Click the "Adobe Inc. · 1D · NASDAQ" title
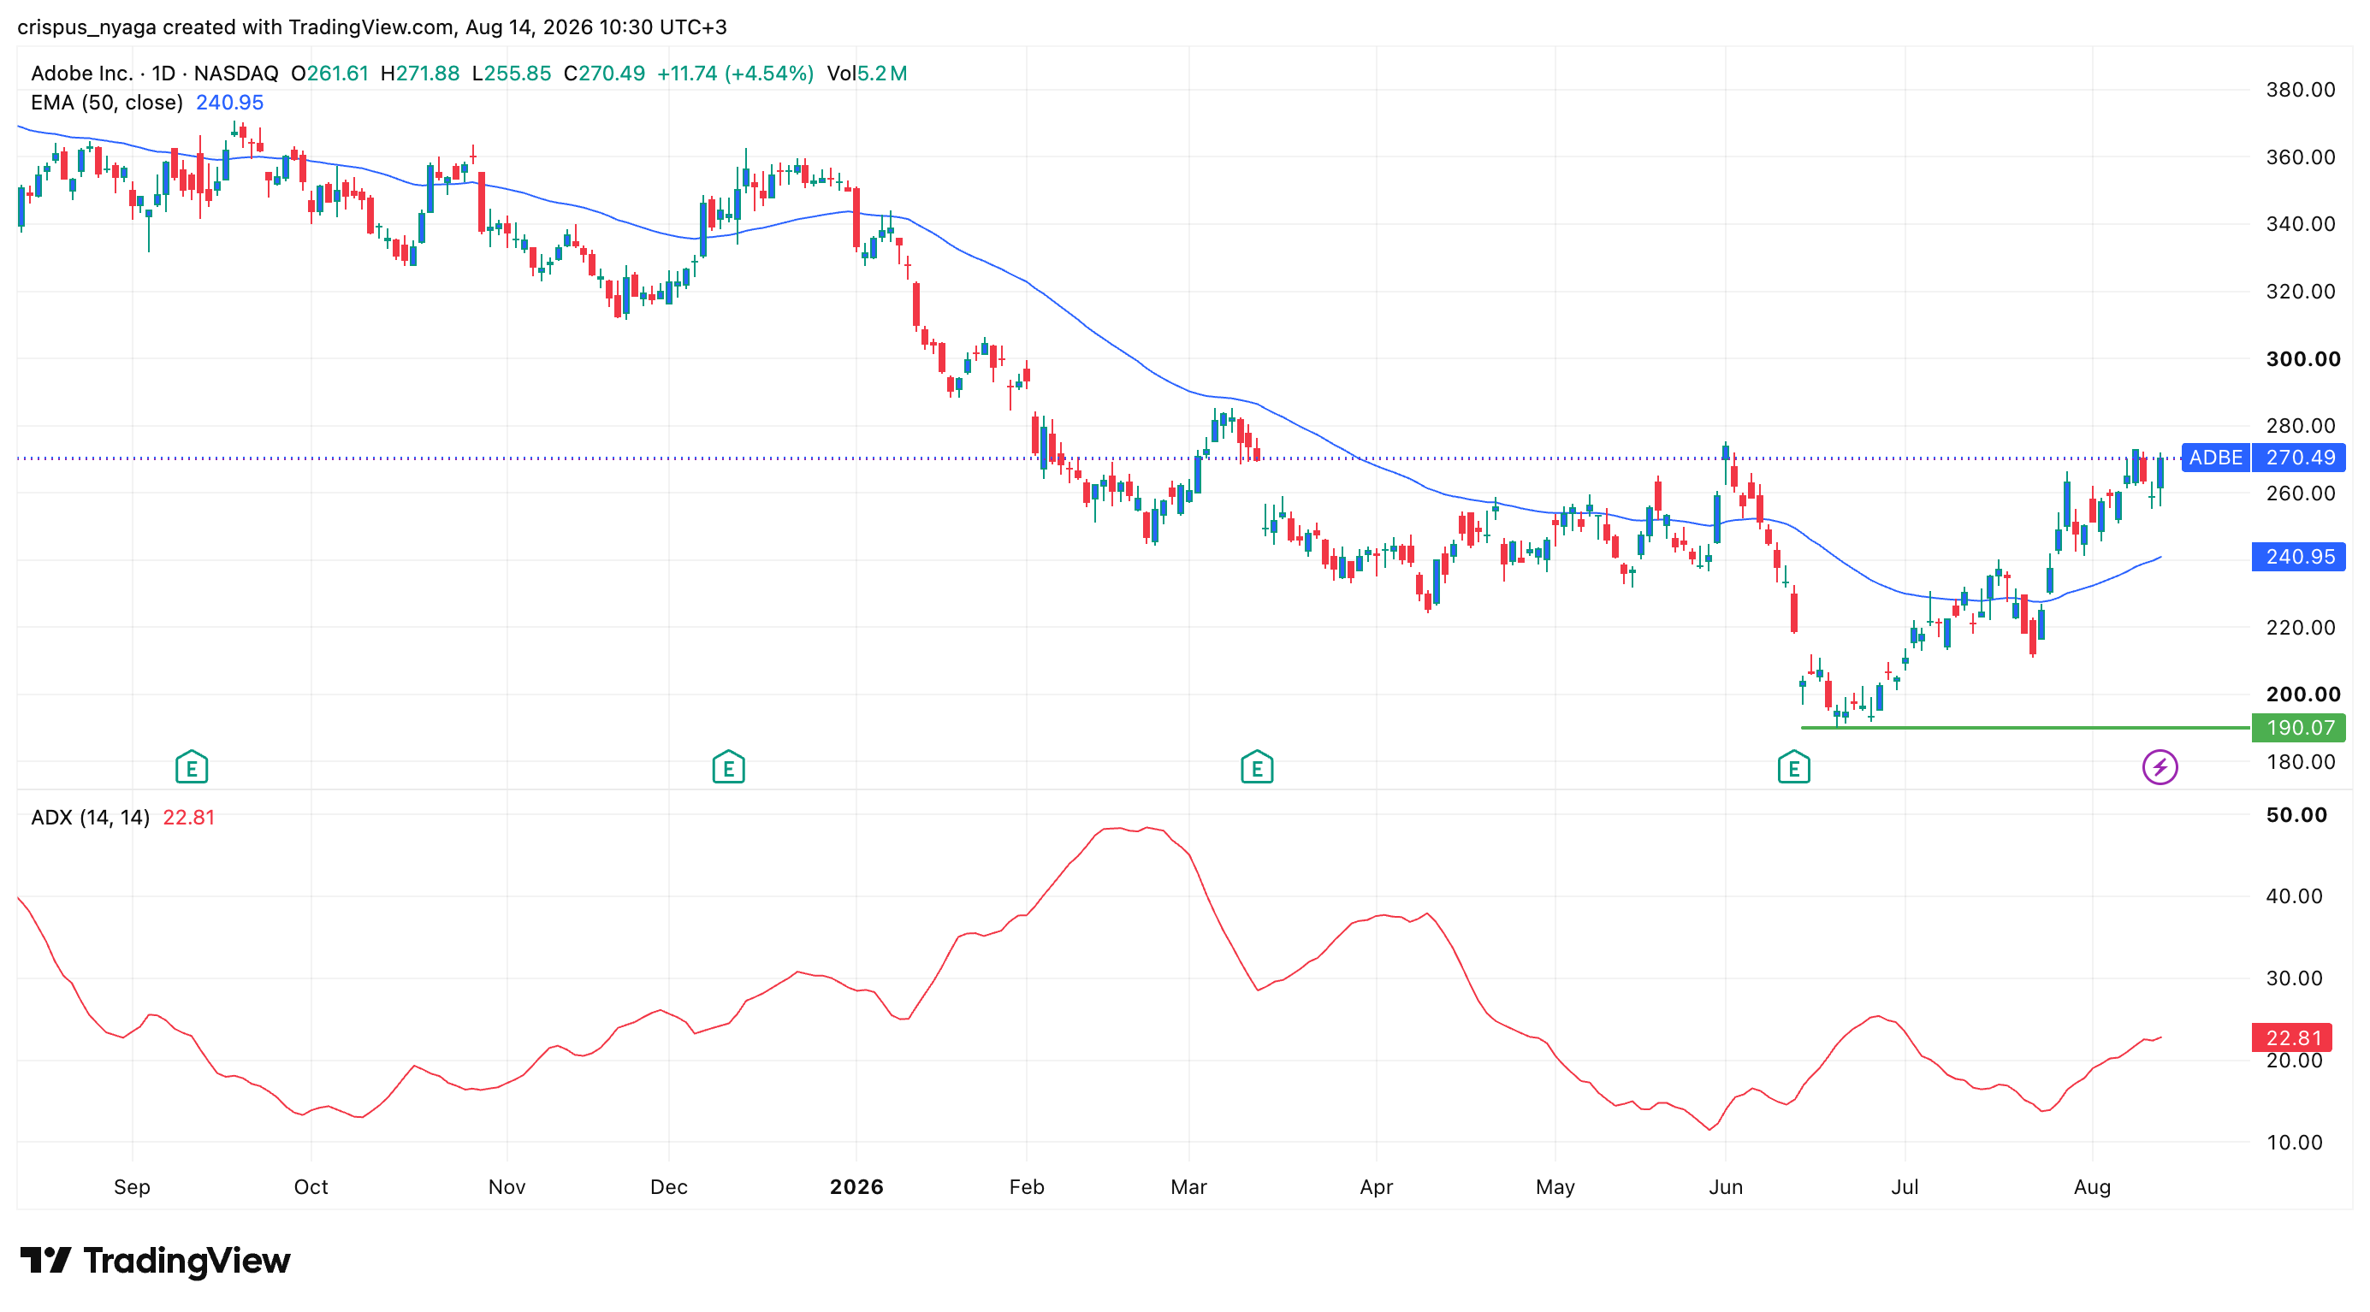The image size is (2370, 1312). (x=155, y=74)
